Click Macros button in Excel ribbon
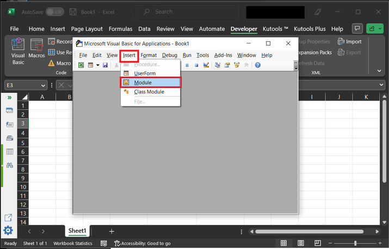The height and width of the screenshot is (249, 389). [x=36, y=48]
